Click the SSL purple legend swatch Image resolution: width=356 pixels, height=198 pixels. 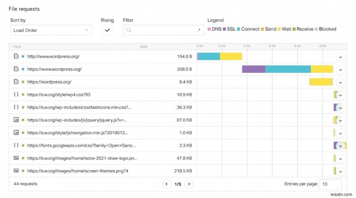pyautogui.click(x=224, y=29)
